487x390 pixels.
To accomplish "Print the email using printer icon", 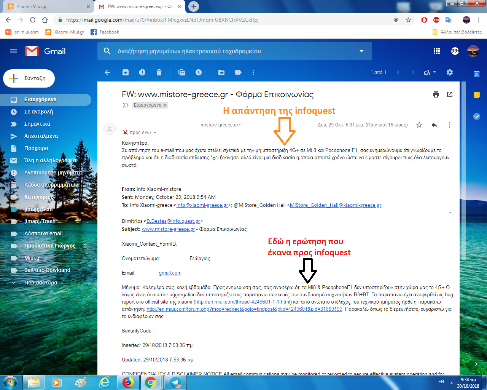I will click(436, 94).
